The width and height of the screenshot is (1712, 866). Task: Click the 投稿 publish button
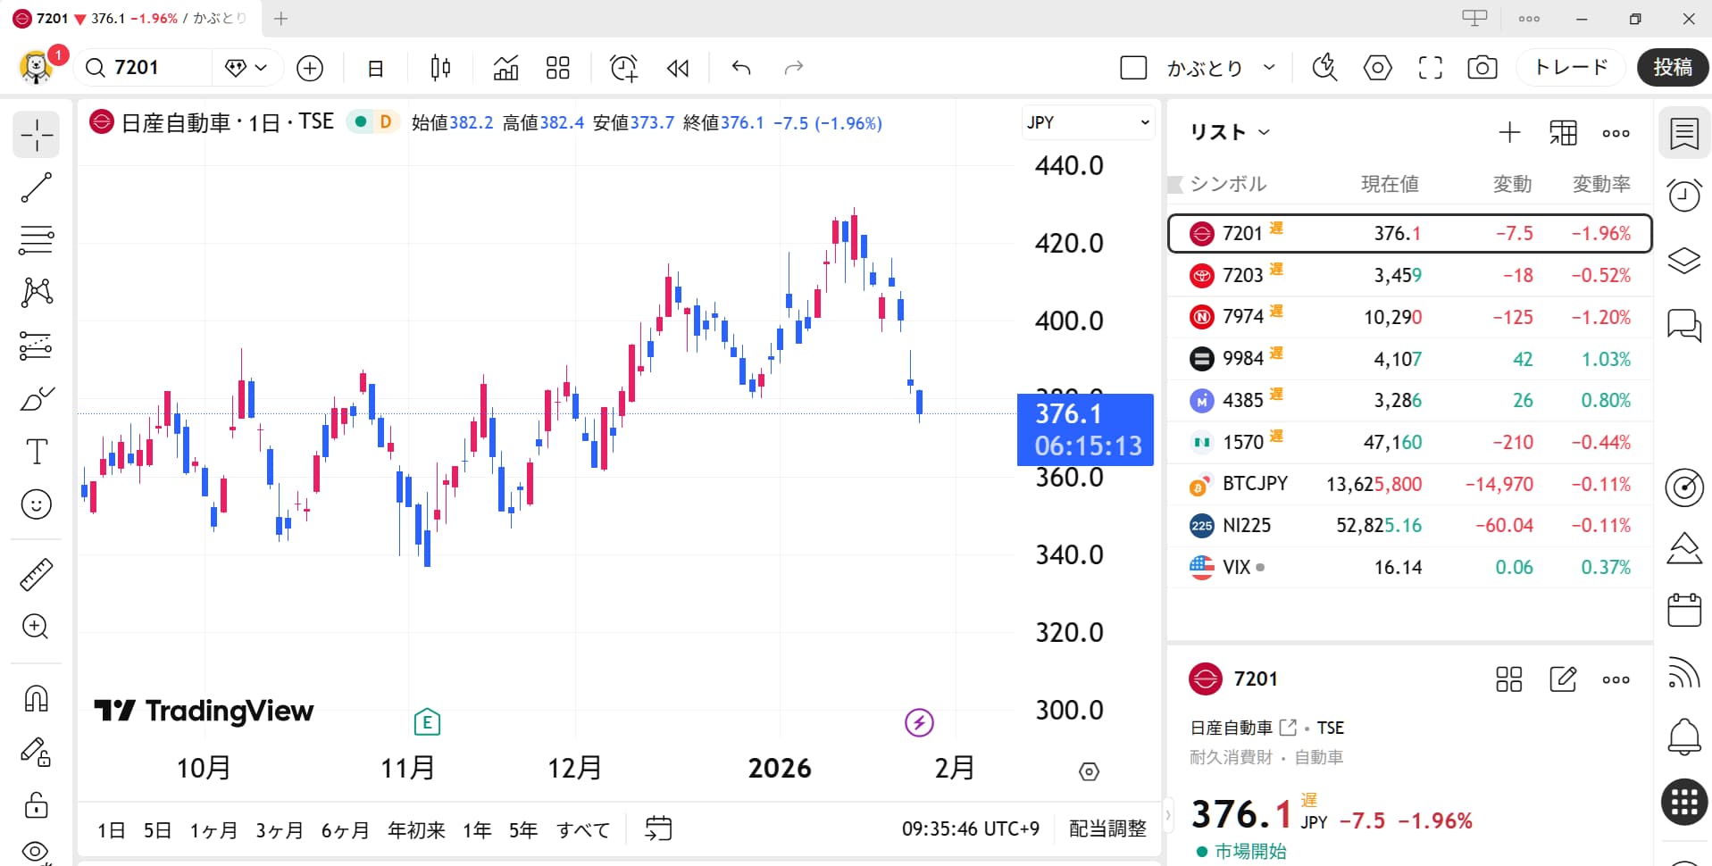pos(1672,68)
